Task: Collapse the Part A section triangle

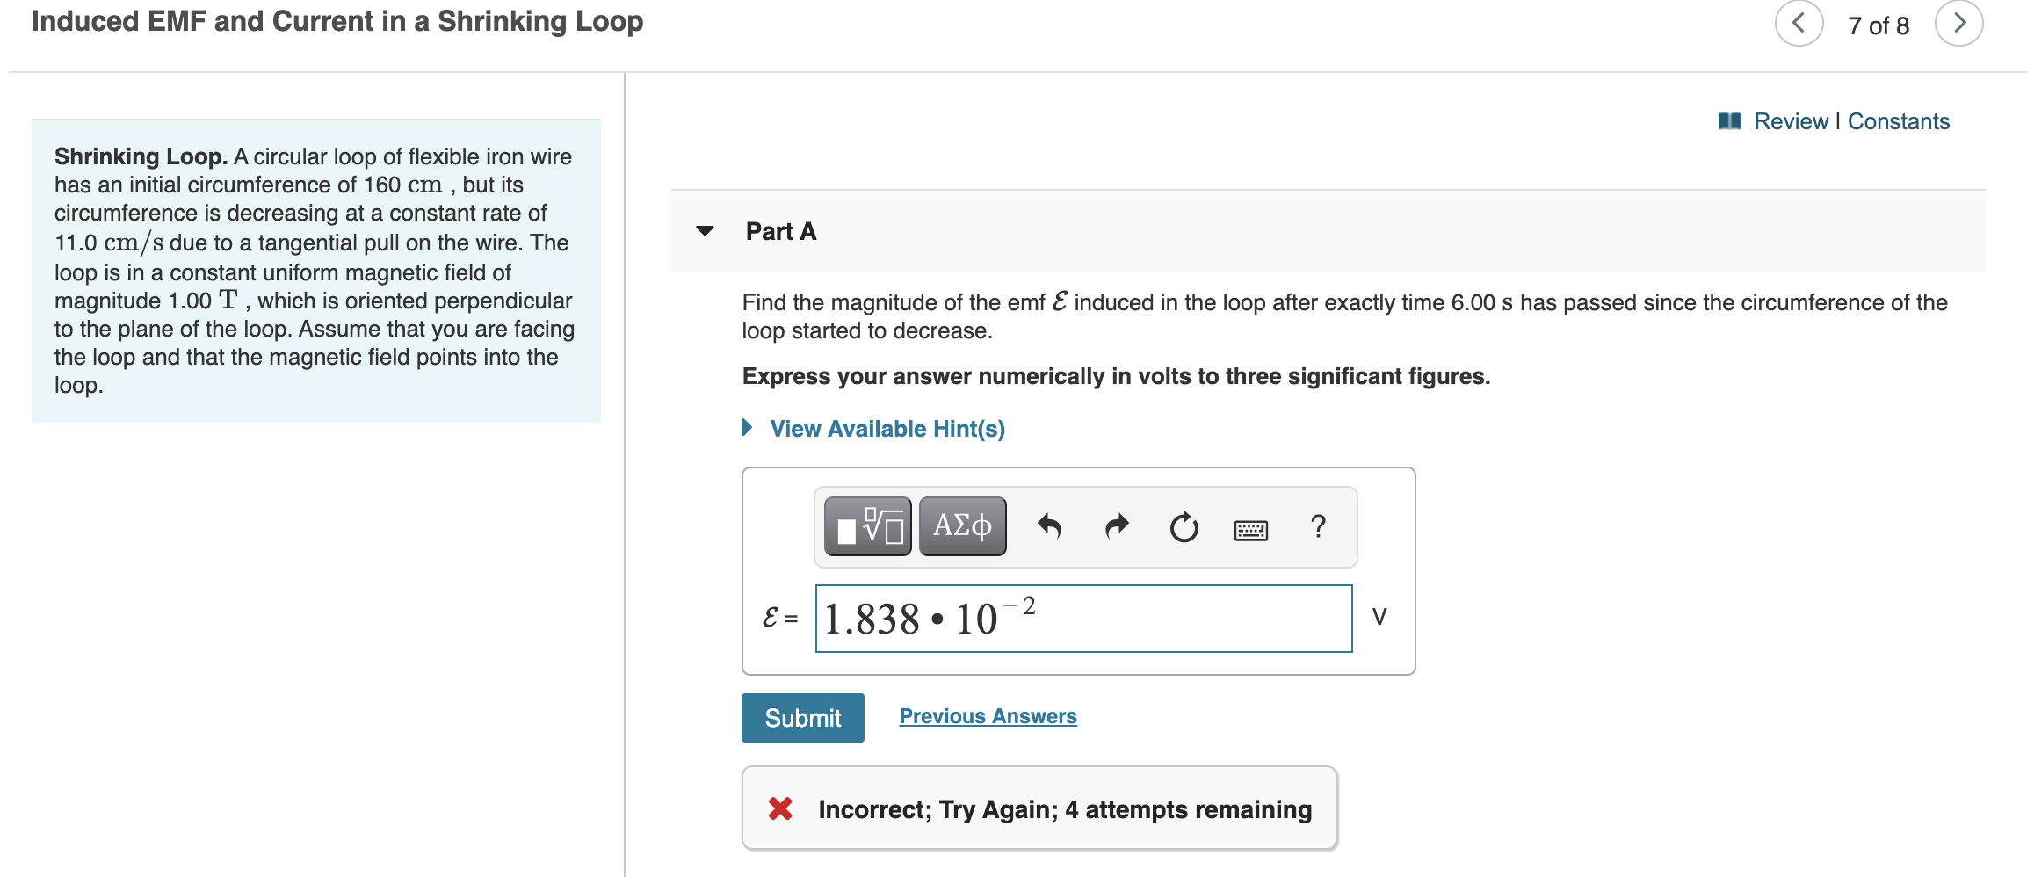Action: coord(703,231)
